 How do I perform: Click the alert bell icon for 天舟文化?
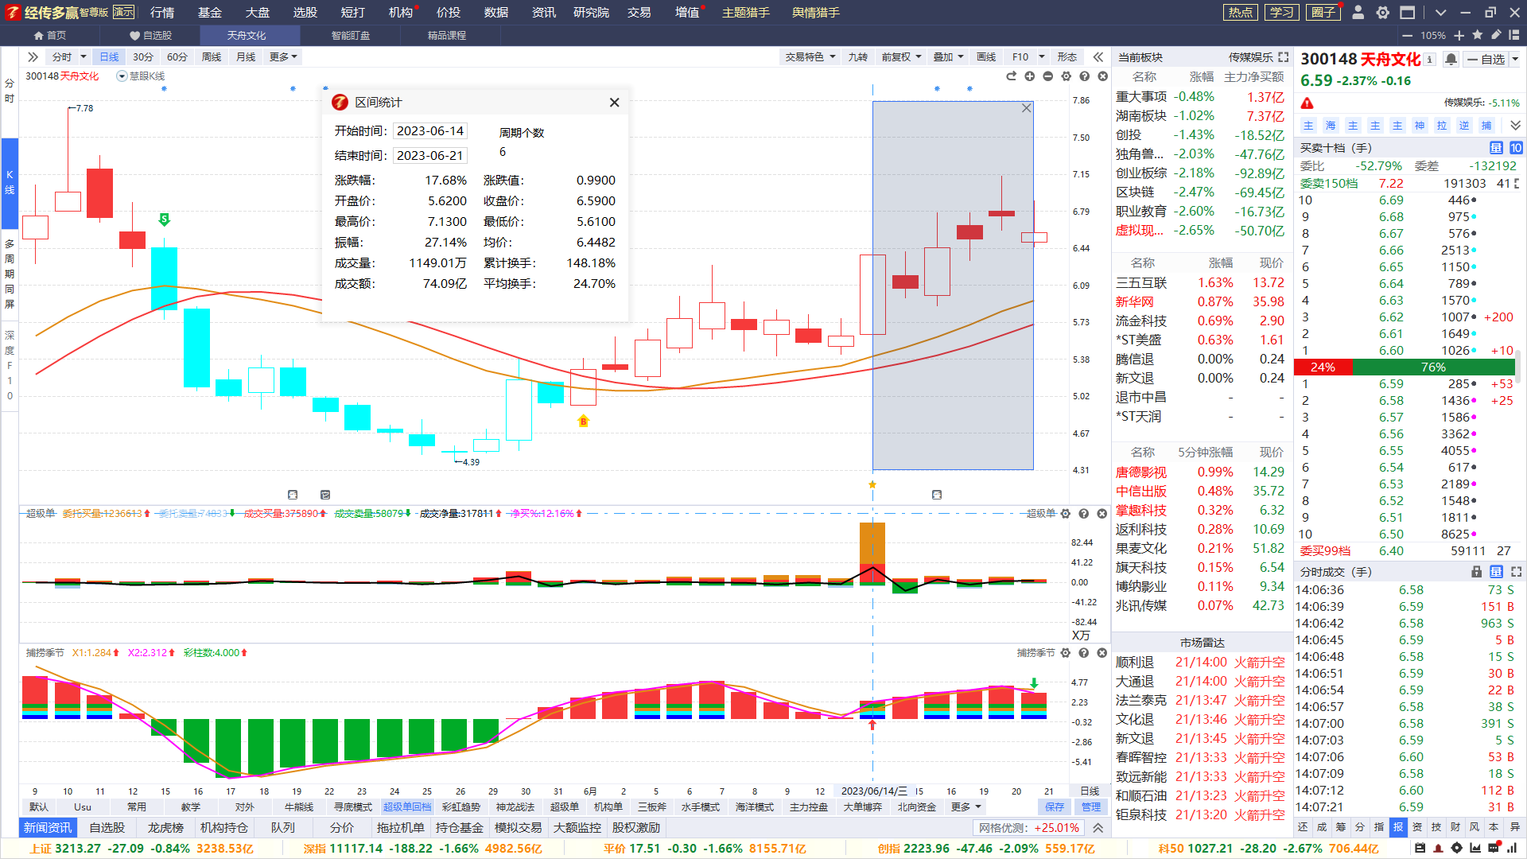click(x=1451, y=60)
